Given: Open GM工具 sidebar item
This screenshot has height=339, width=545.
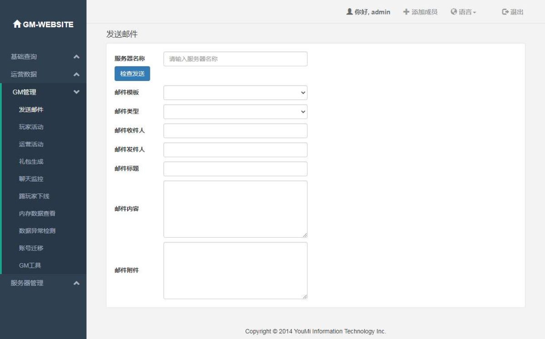Looking at the screenshot, I should 30,265.
